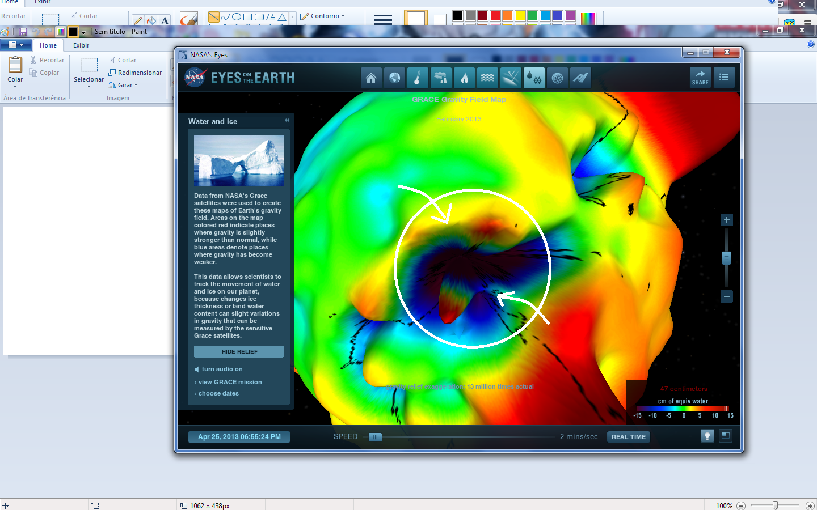Open the Contorno outline dropdown
This screenshot has width=817, height=510.
[x=322, y=16]
